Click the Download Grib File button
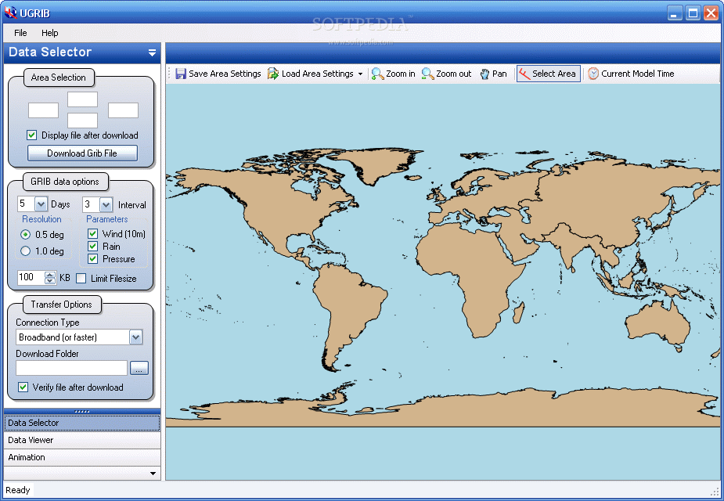Viewport: 724px width, 501px height. tap(82, 153)
